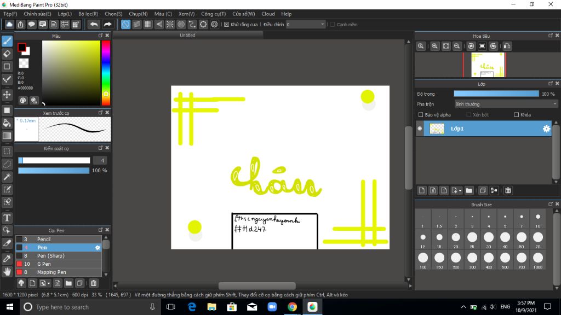
Task: Open the Chỉnh sửa(E) menu
Action: (37, 14)
